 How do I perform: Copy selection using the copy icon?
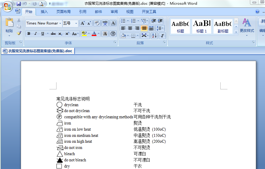19,27
